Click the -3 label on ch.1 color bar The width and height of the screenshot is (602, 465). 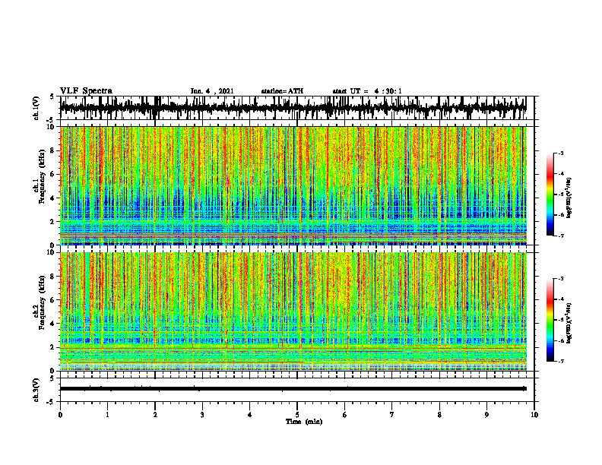(x=561, y=153)
